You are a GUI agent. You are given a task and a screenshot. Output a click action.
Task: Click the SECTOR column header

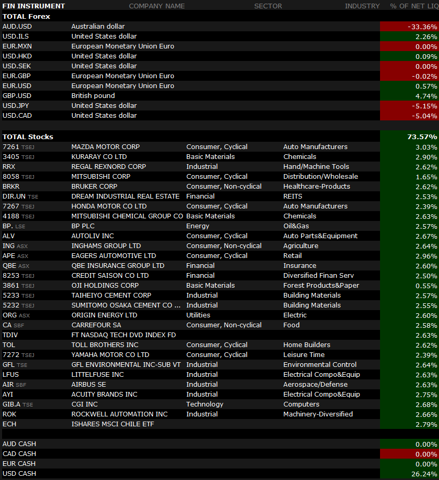coord(268,6)
